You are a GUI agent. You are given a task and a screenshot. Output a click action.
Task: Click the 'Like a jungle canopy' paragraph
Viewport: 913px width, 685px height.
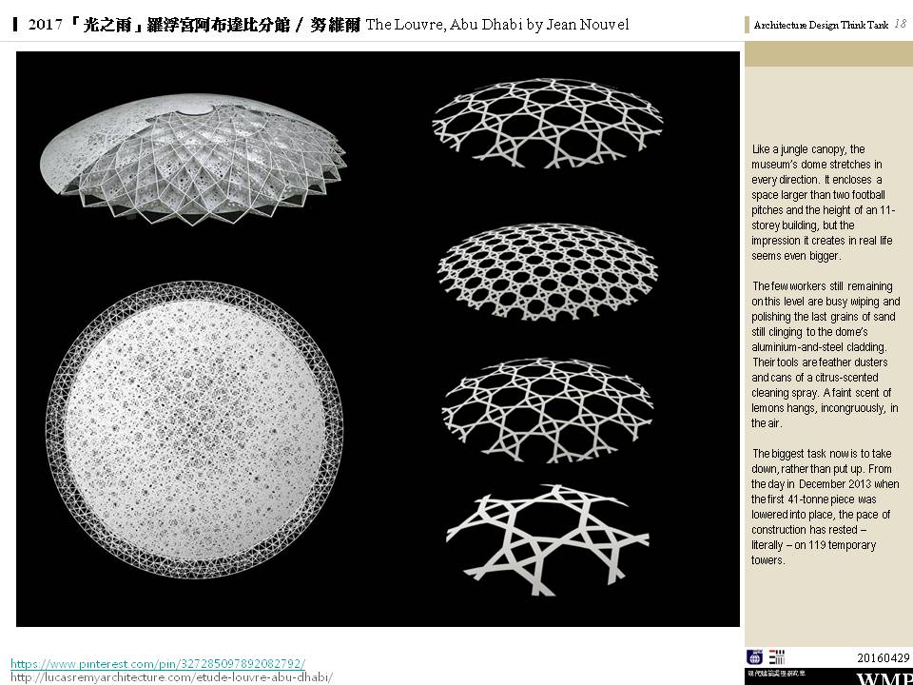824,203
